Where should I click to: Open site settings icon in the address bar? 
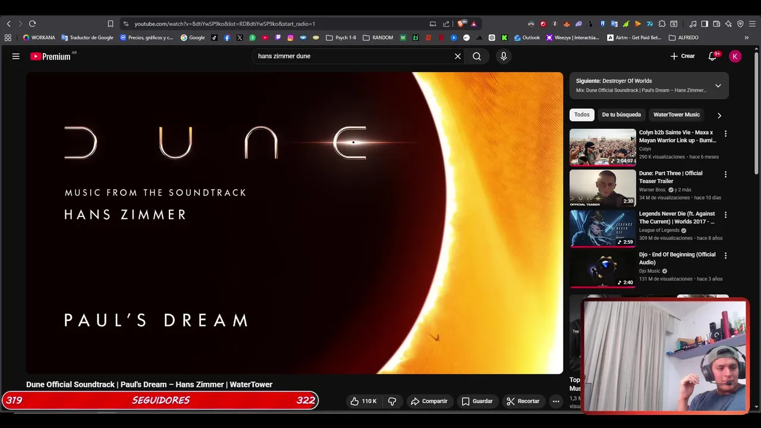point(125,24)
